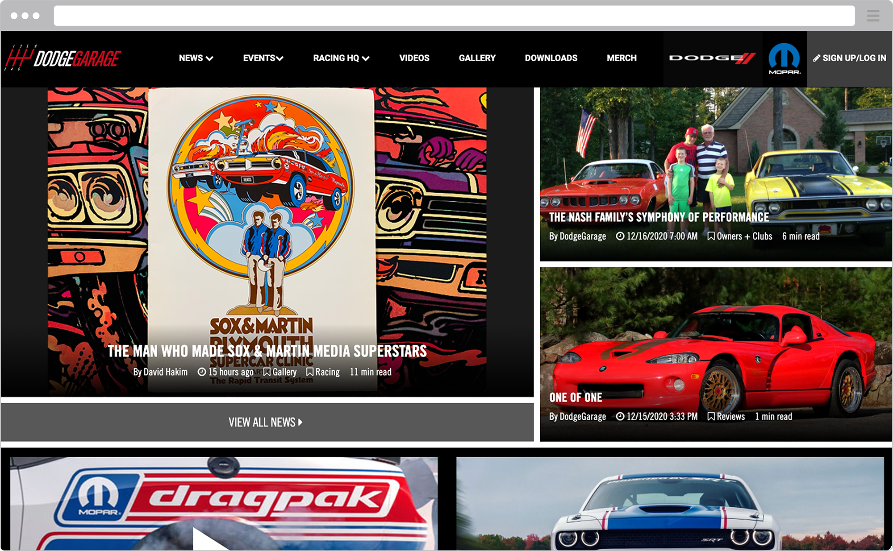Click bookmark icon beside Owners + Clubs
This screenshot has width=893, height=551.
coord(711,236)
